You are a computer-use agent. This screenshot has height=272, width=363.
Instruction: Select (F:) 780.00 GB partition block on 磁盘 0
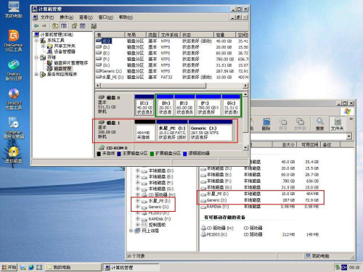tap(208, 105)
